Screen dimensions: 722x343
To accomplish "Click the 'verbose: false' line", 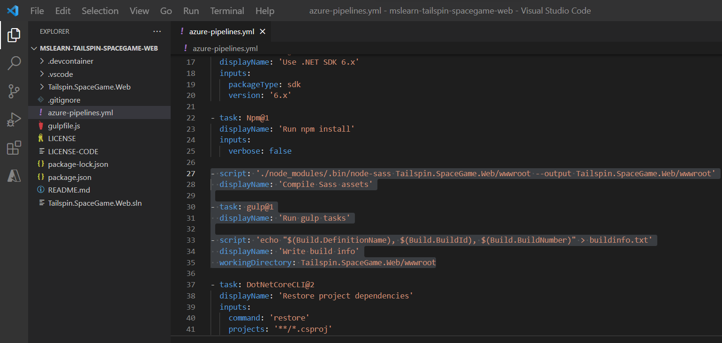I will tap(260, 151).
